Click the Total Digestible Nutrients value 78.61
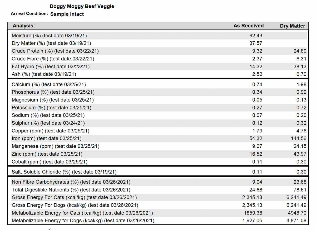This screenshot has height=230, width=316. coord(300,190)
